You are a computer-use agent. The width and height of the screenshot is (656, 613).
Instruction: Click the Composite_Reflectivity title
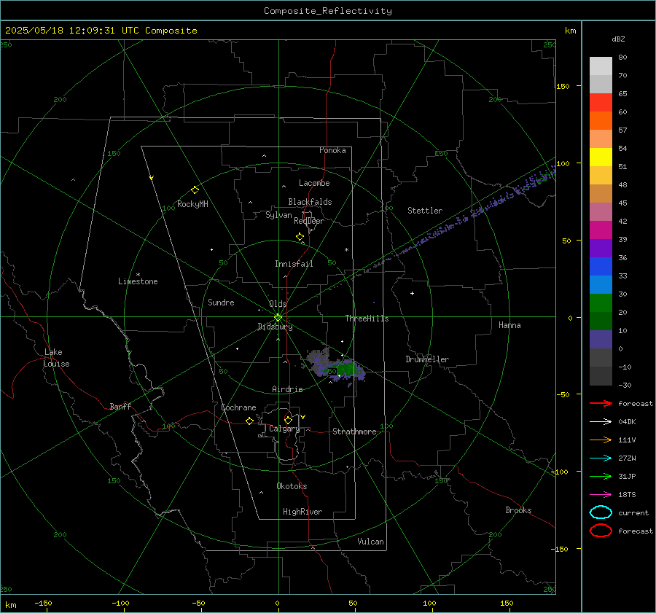327,11
